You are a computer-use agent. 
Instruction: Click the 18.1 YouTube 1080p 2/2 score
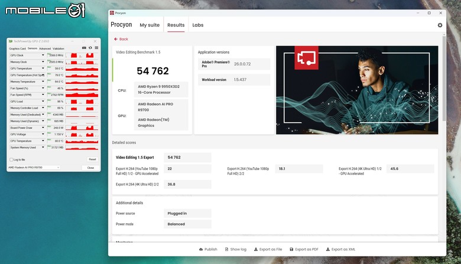point(298,169)
